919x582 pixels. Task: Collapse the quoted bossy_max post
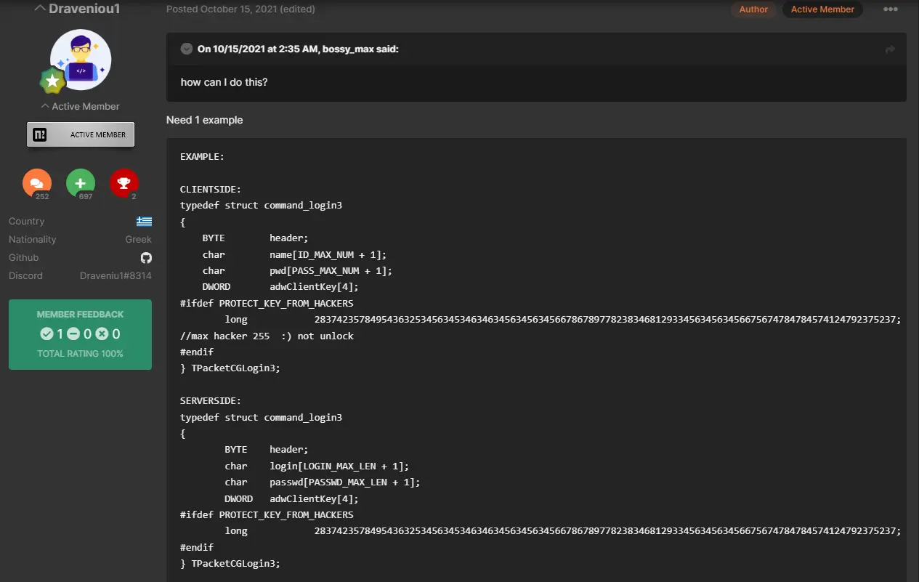[x=186, y=49]
